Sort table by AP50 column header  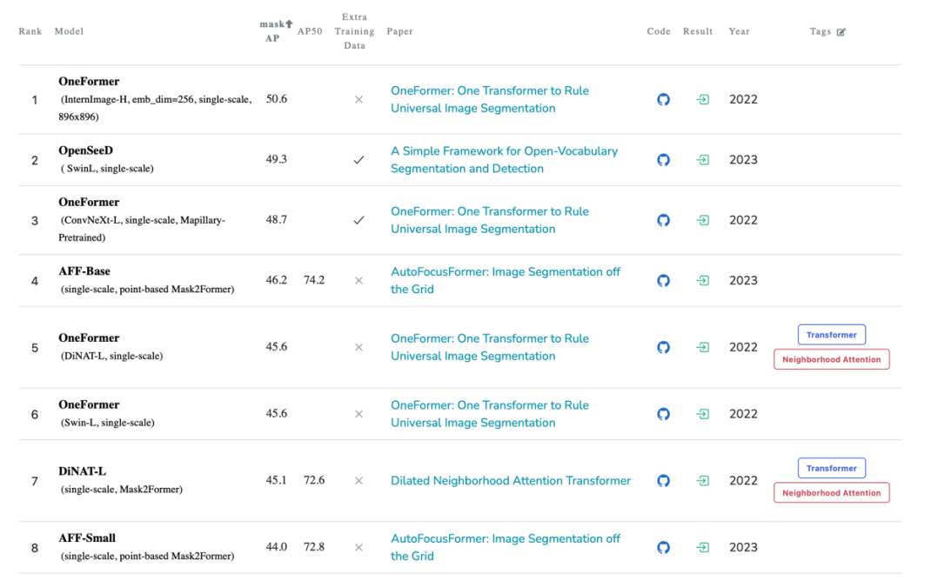pos(311,31)
